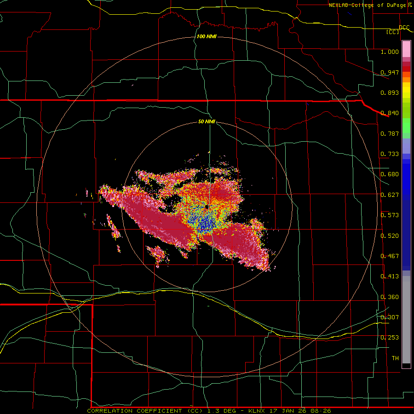The image size is (414, 414).
Task: Click the 100 NMI range ring label
Action: coord(207,36)
